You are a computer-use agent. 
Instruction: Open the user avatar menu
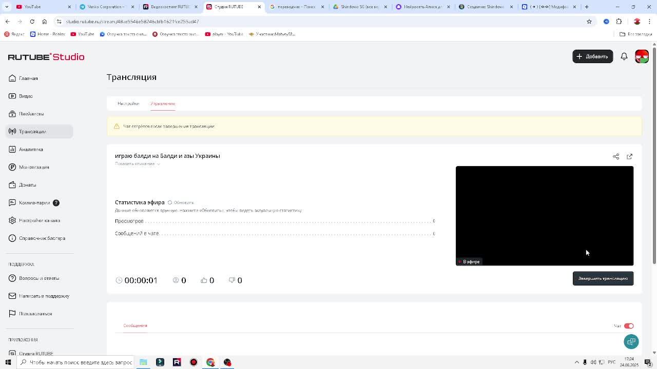pos(642,56)
